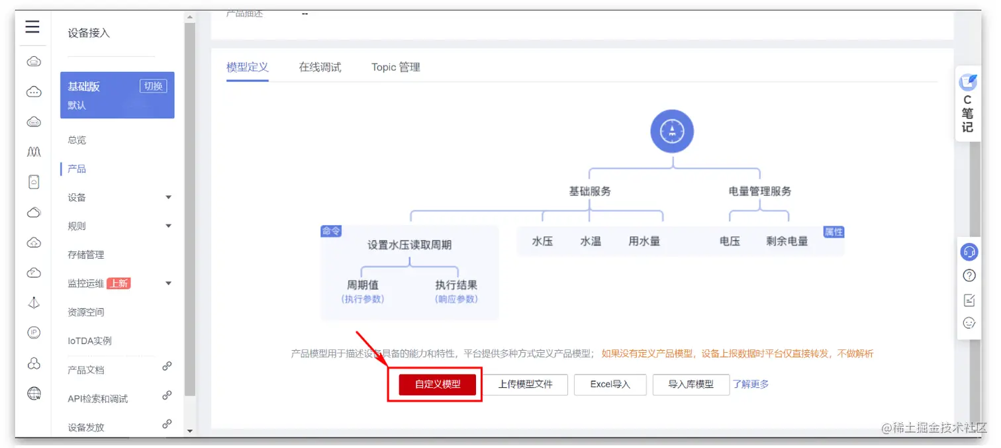The image size is (1001, 448).
Task: Click the 属性 tag badge
Action: (x=834, y=232)
